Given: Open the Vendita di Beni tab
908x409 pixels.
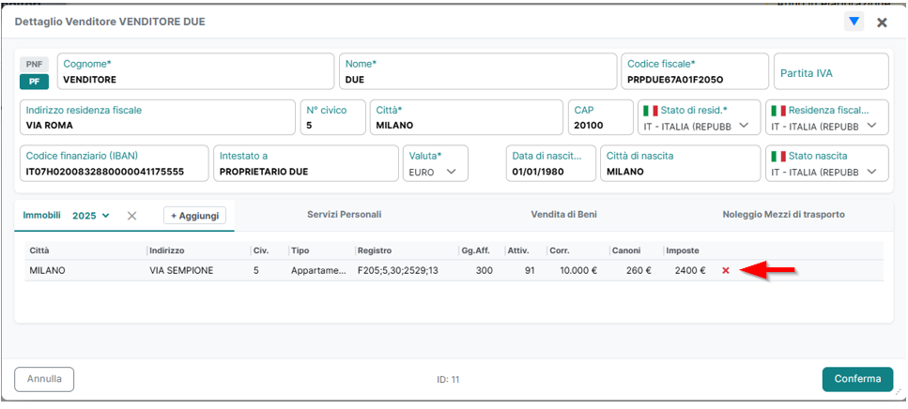Looking at the screenshot, I should pos(563,215).
